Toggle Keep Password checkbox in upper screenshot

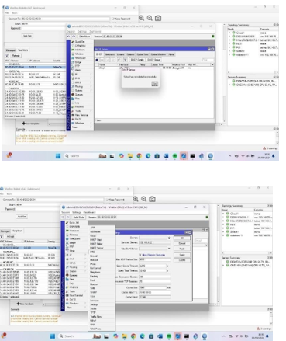tap(113, 19)
